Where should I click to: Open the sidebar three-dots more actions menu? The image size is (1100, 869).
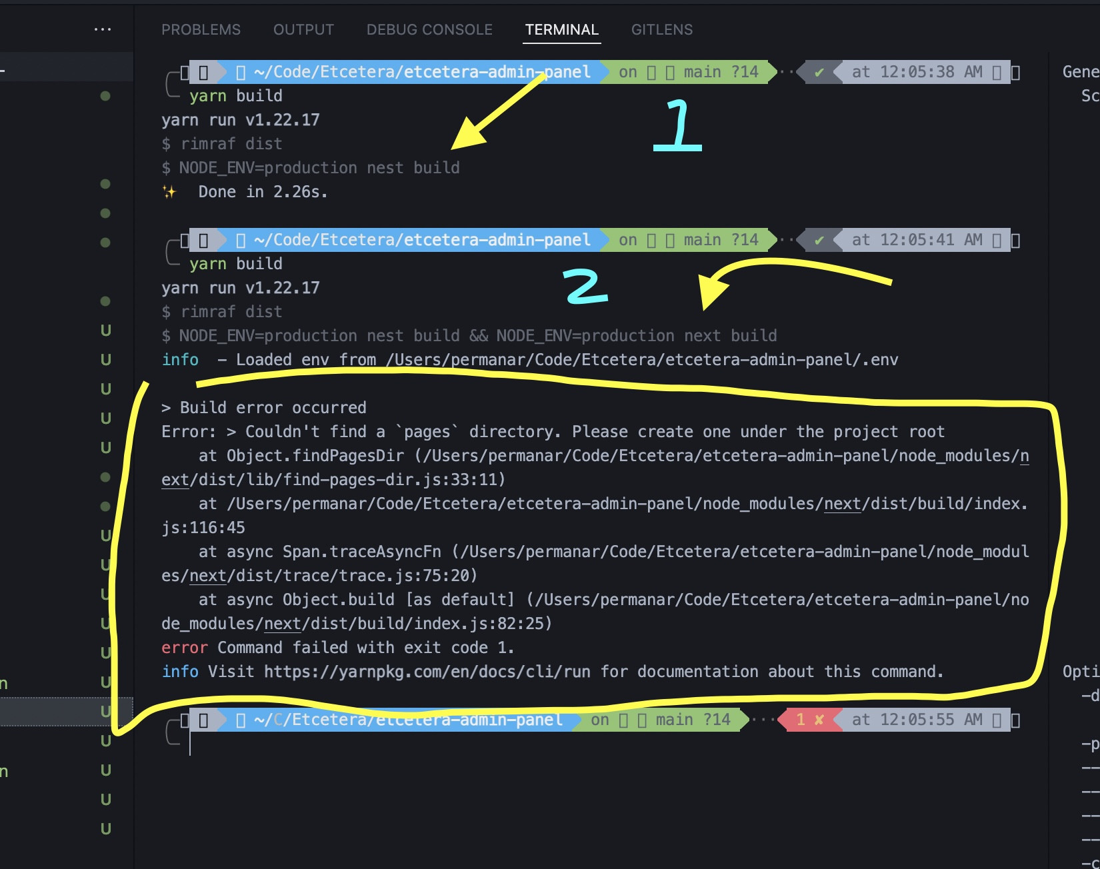coord(103,29)
